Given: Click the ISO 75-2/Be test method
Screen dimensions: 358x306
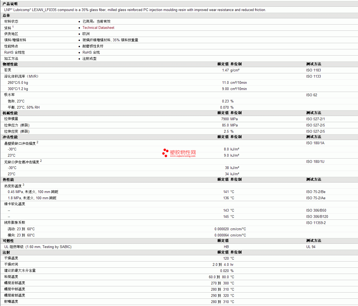Looking at the screenshot, I should 316,192.
